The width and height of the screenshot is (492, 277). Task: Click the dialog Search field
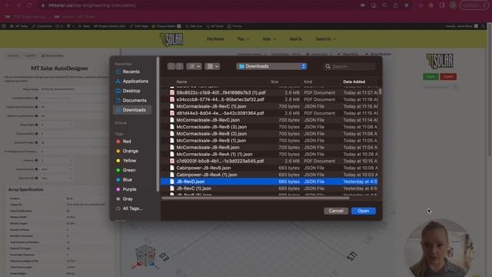point(350,66)
